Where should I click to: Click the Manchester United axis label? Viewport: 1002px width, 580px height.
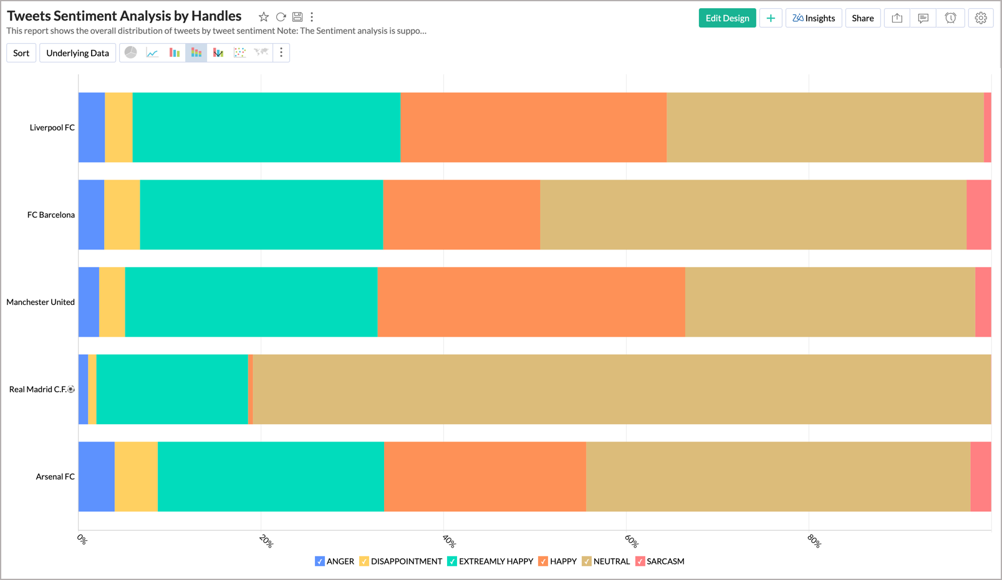pos(41,302)
